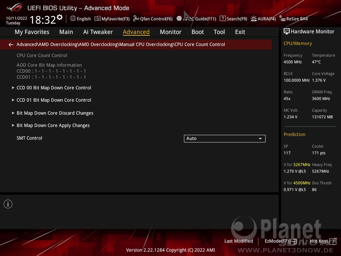
Task: Click the Search question mark icon
Action: (222, 19)
